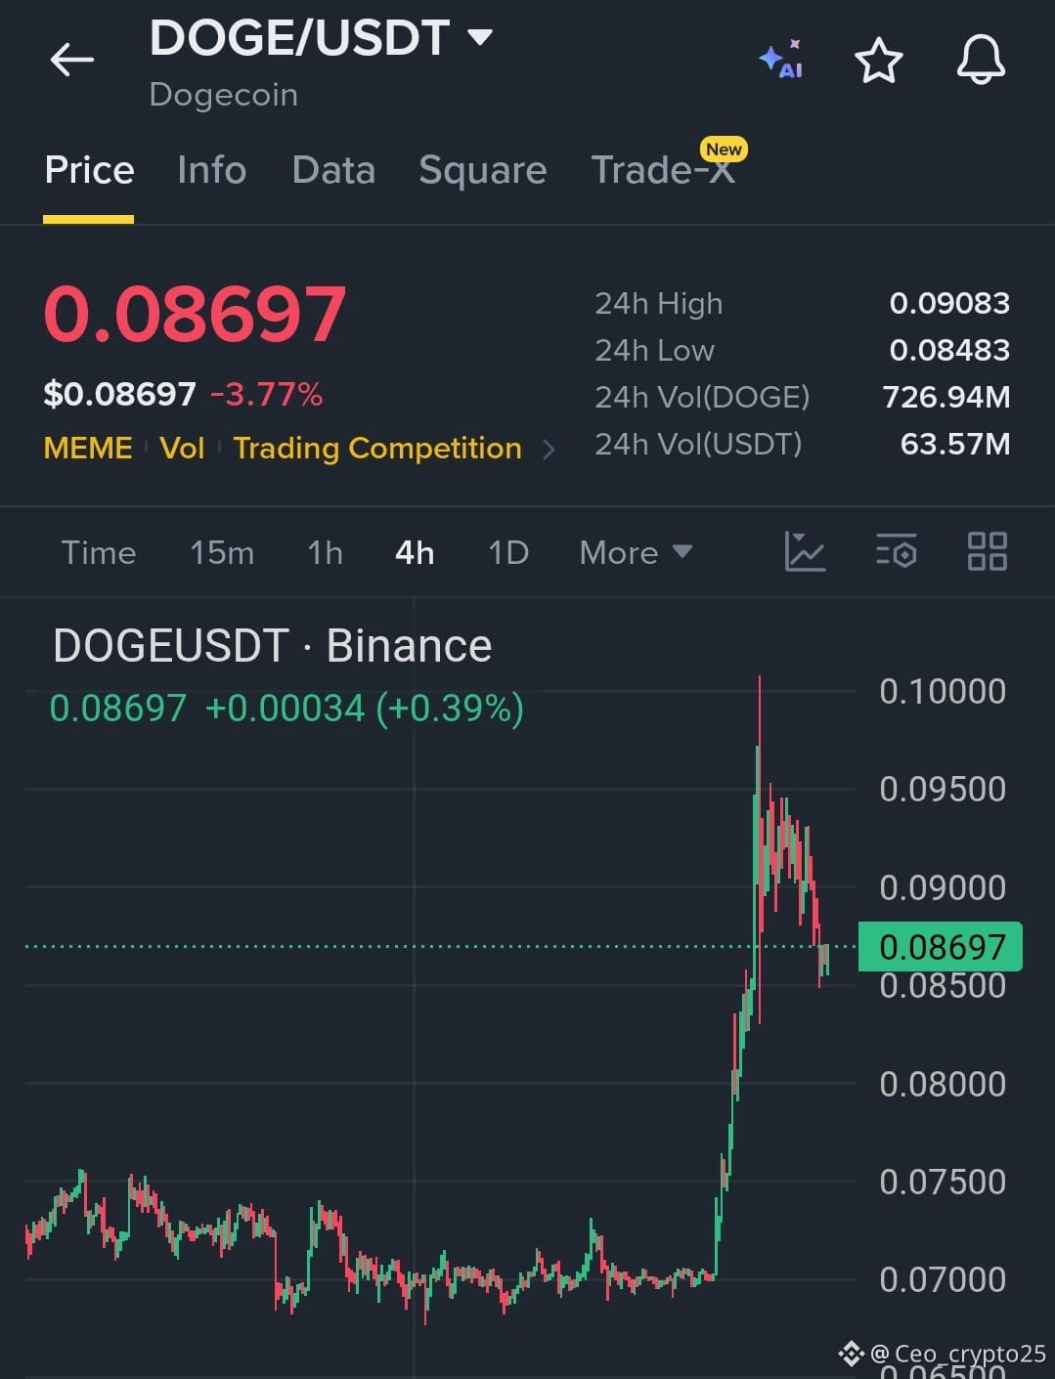Viewport: 1055px width, 1379px height.
Task: Tap the 0.07000 price axis label
Action: (943, 1279)
